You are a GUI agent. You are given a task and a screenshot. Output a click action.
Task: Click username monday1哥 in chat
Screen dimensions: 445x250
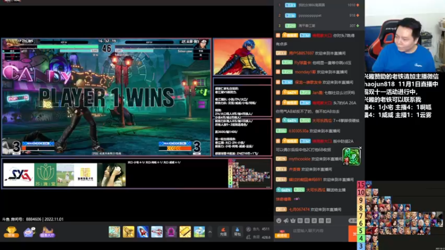point(305,72)
